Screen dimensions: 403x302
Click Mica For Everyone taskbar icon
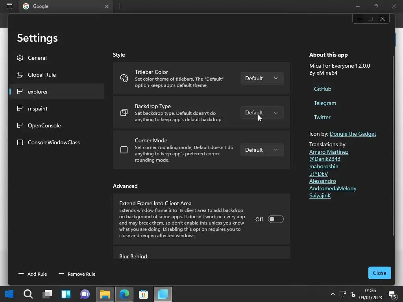pyautogui.click(x=163, y=294)
